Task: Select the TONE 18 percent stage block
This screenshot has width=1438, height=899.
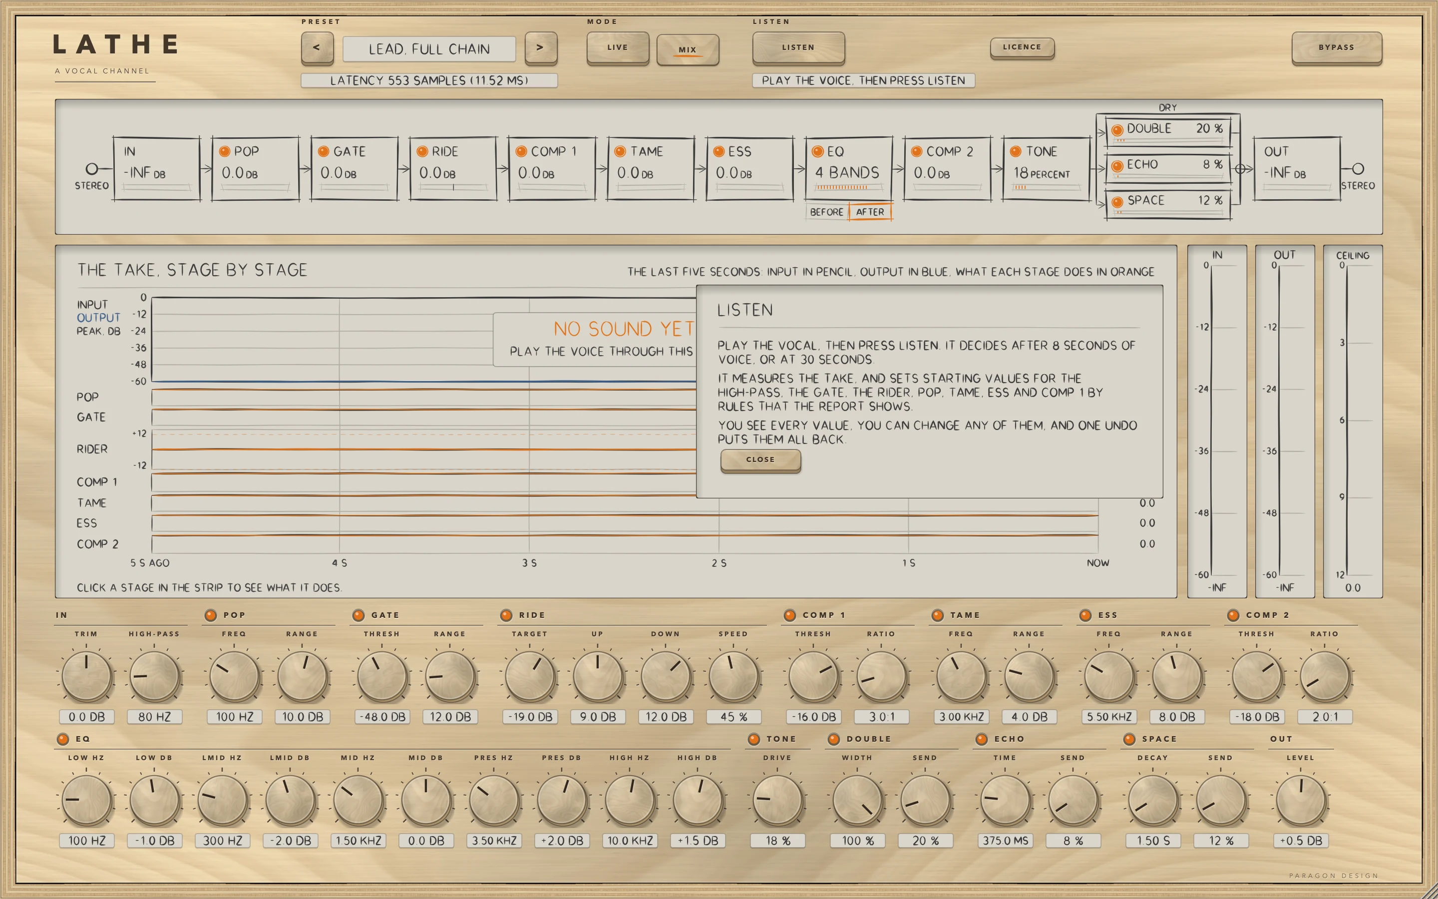Action: click(x=1046, y=169)
